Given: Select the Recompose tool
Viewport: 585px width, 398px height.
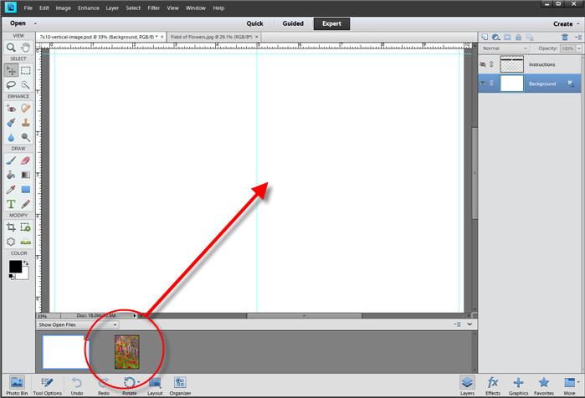Looking at the screenshot, I should coord(25,227).
